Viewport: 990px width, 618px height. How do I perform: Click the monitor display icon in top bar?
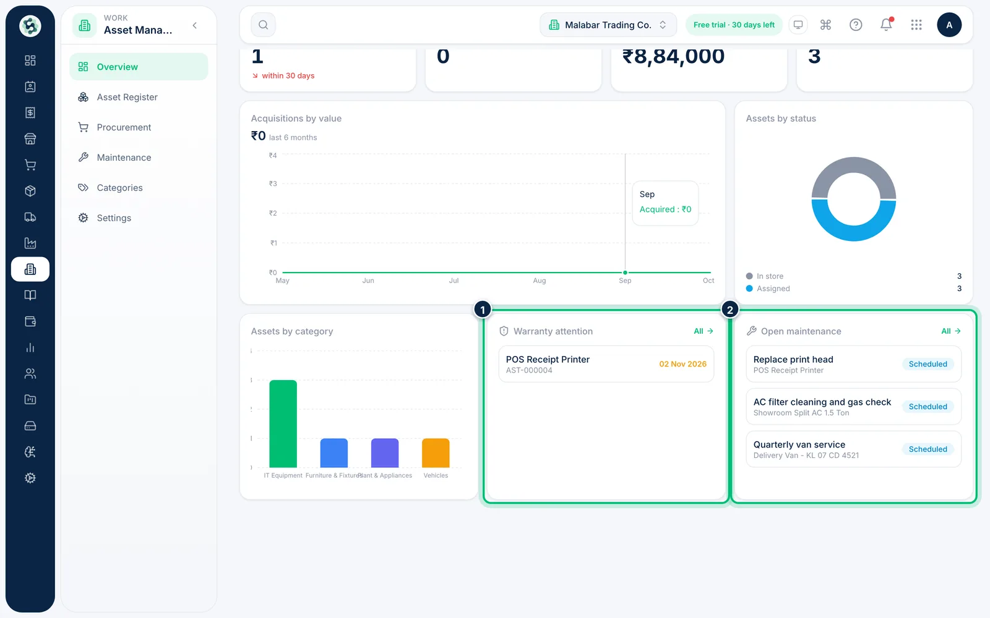(798, 25)
